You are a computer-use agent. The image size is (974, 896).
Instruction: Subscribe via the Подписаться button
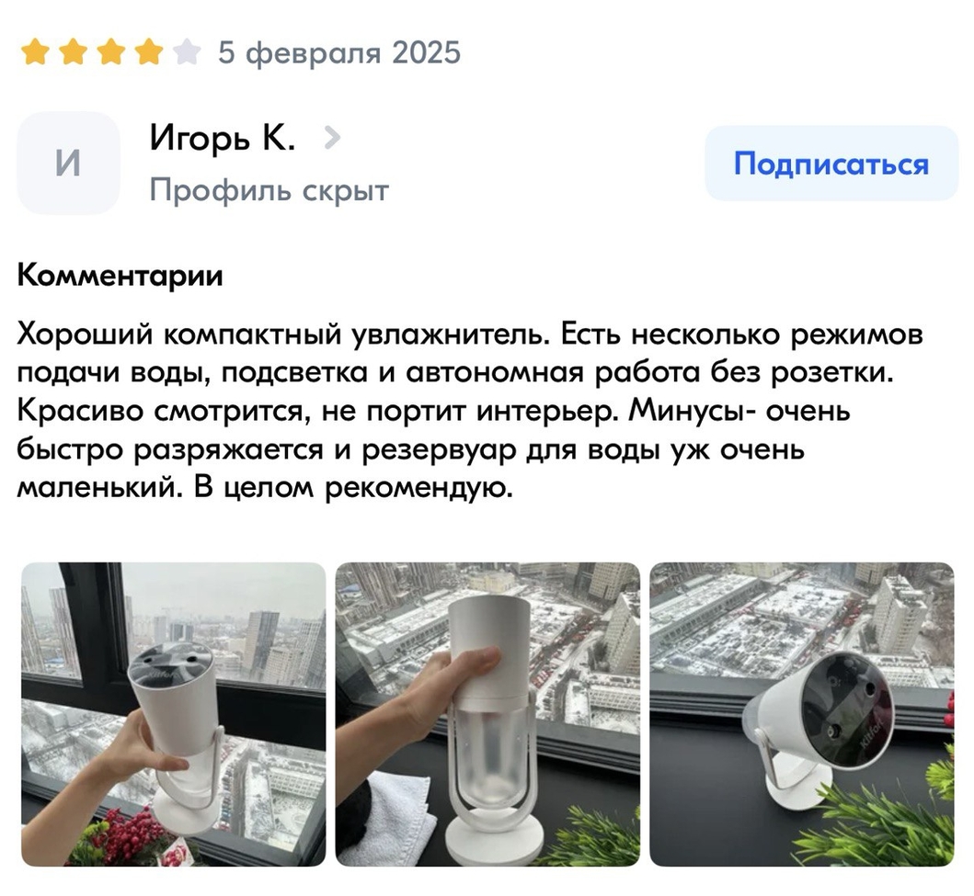tap(831, 164)
